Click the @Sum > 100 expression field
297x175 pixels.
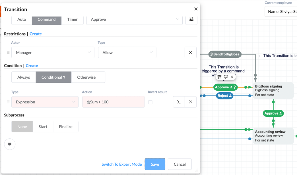(x=113, y=102)
